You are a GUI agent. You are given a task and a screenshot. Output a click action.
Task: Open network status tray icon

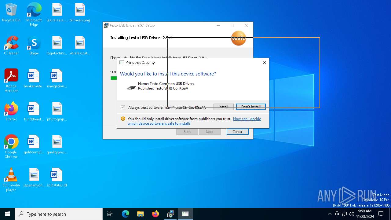344,214
